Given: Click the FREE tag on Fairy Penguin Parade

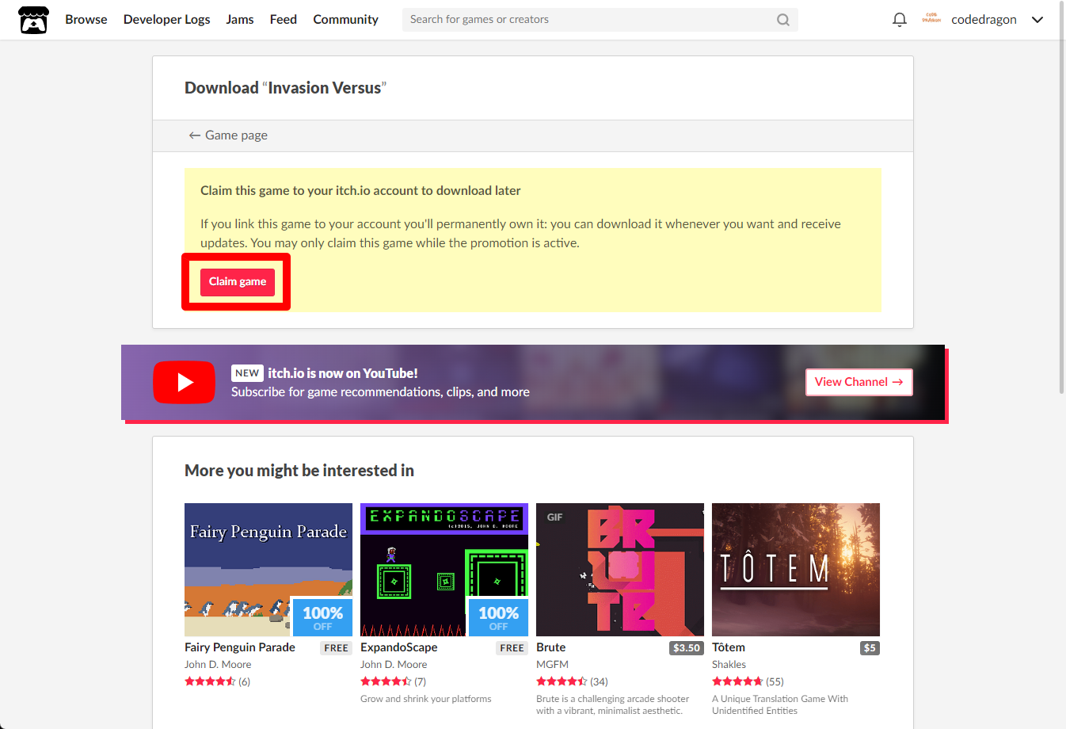Looking at the screenshot, I should click(x=337, y=648).
